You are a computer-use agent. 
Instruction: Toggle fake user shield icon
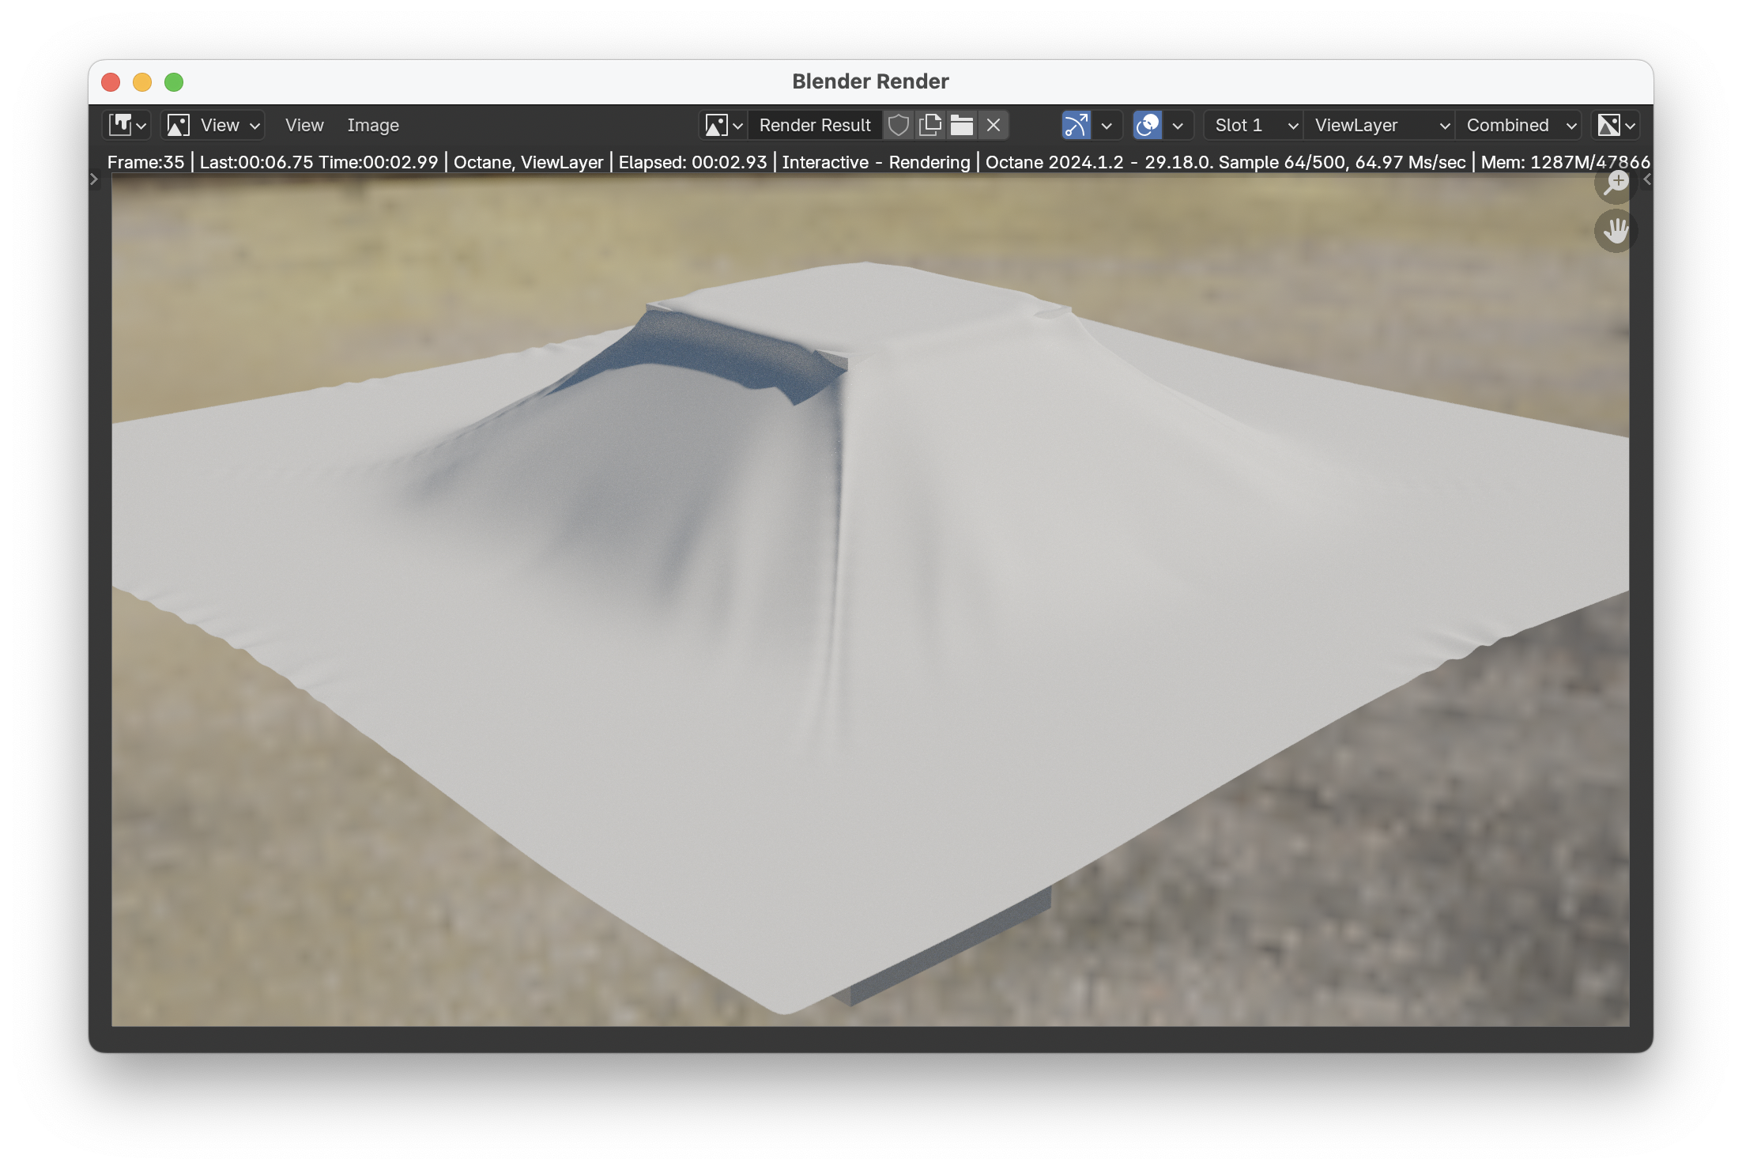[898, 125]
